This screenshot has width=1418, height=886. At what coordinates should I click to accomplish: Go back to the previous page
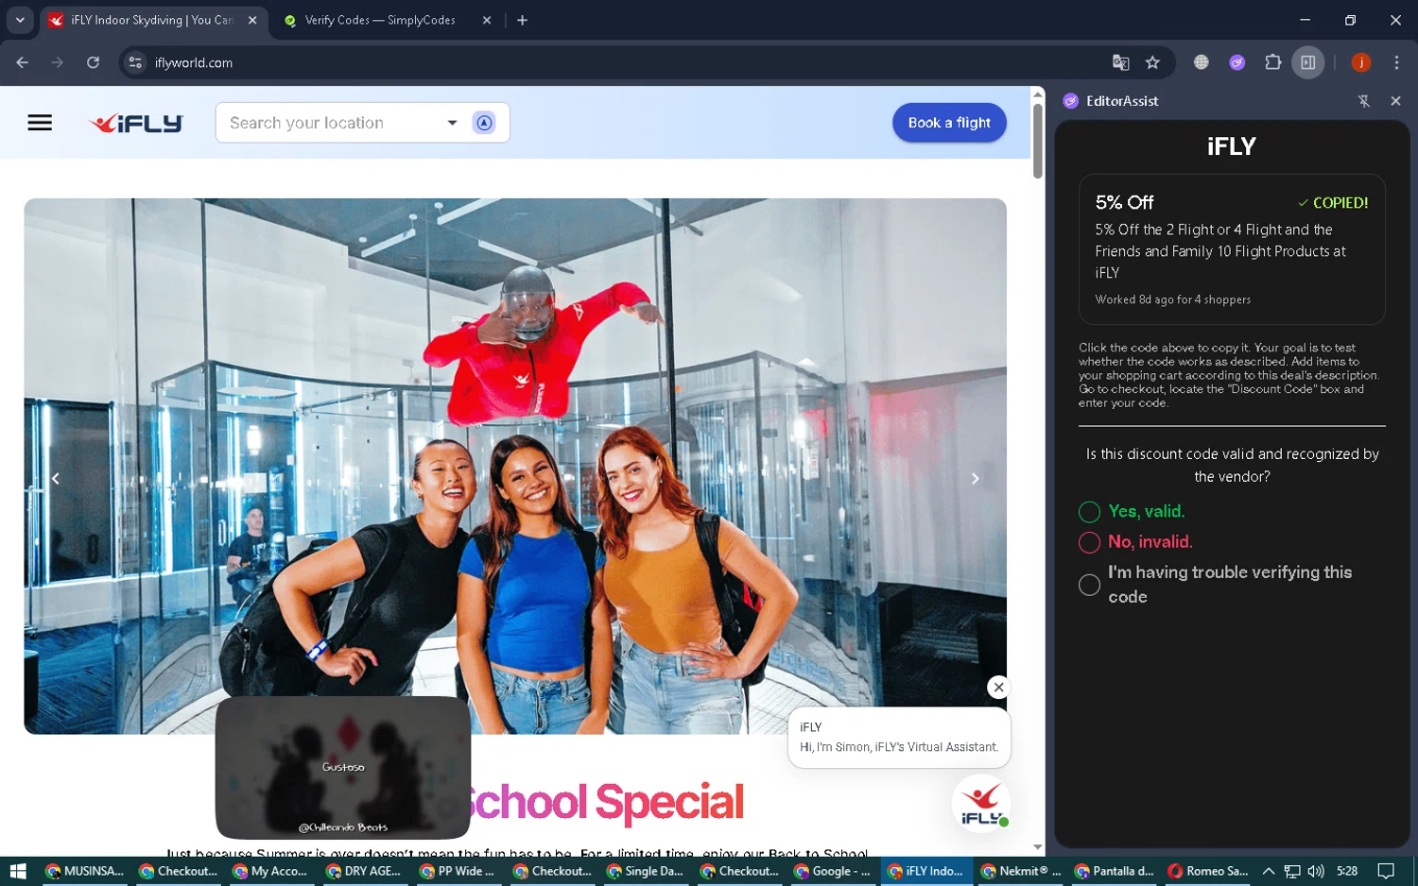click(23, 62)
